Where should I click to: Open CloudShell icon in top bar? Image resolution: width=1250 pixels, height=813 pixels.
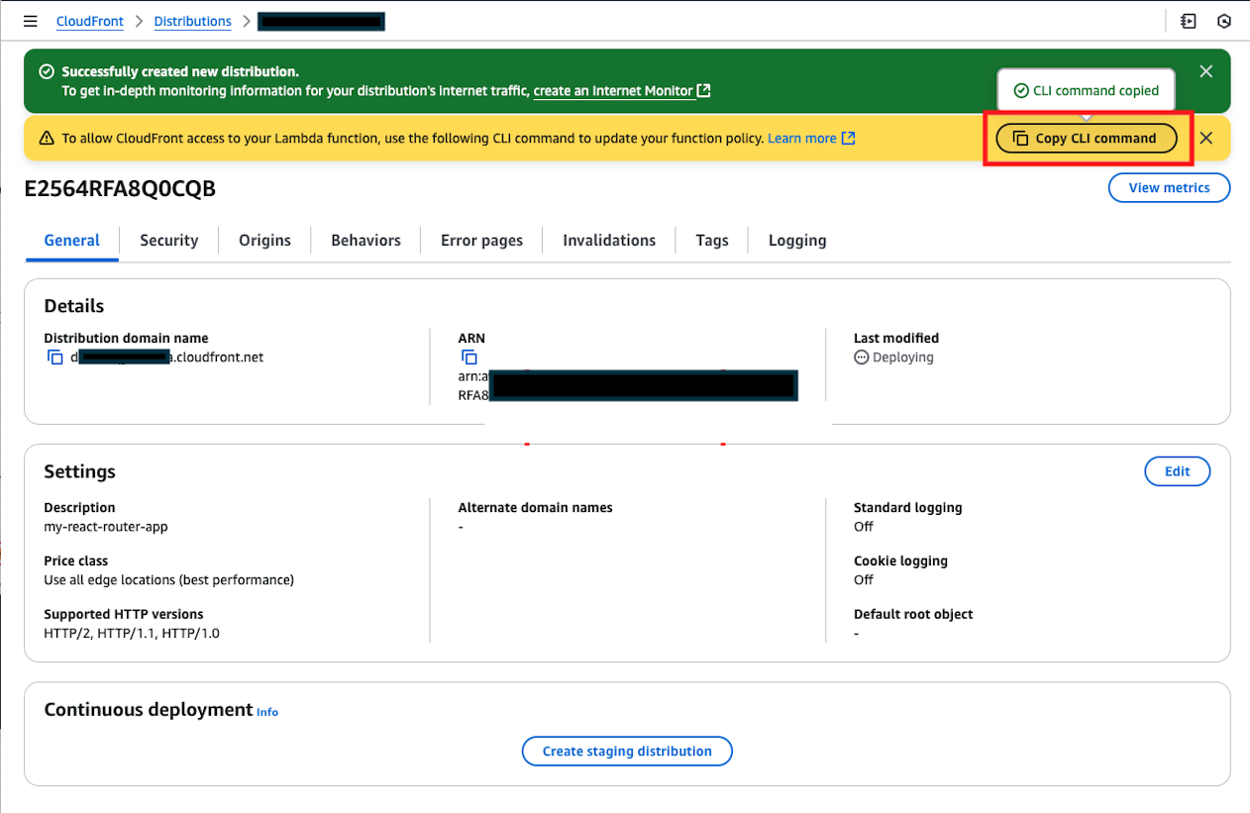1188,21
